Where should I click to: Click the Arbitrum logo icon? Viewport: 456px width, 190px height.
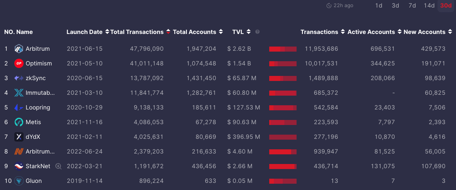point(19,49)
